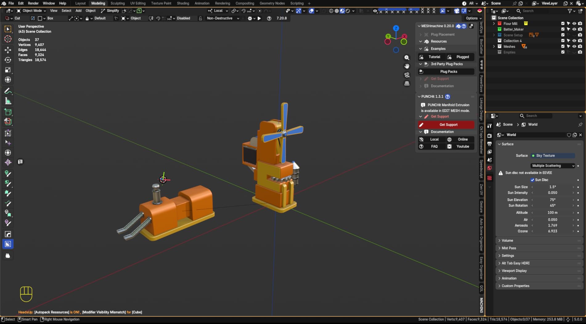Viewport: 586px width, 324px height.
Task: Toggle the Empties collection checkbox
Action: 563,52
